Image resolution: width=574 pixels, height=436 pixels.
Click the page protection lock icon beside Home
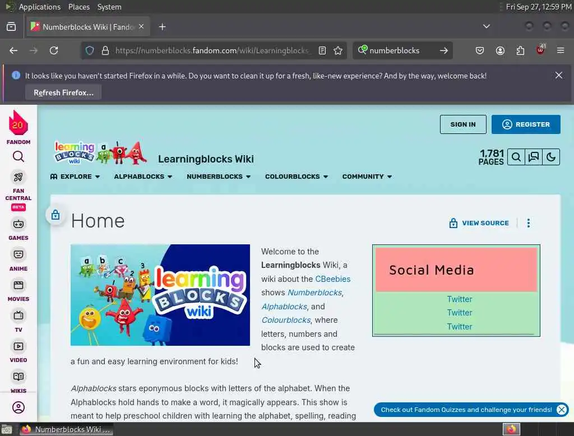(x=55, y=215)
